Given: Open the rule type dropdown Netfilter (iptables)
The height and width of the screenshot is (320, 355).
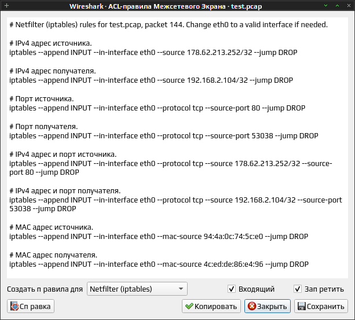Looking at the screenshot, I should [137, 289].
